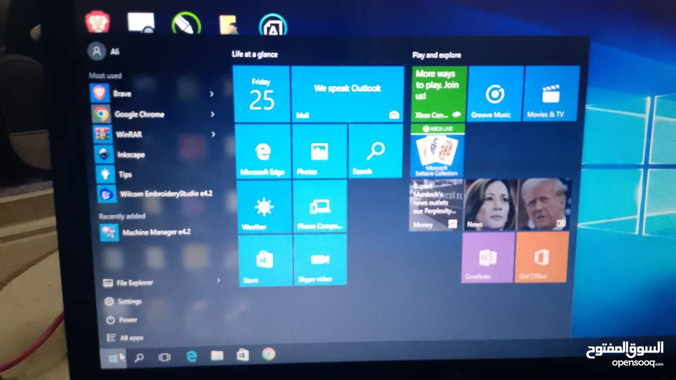The width and height of the screenshot is (676, 380).
Task: Click the Play and explore group heading
Action: coord(437,55)
